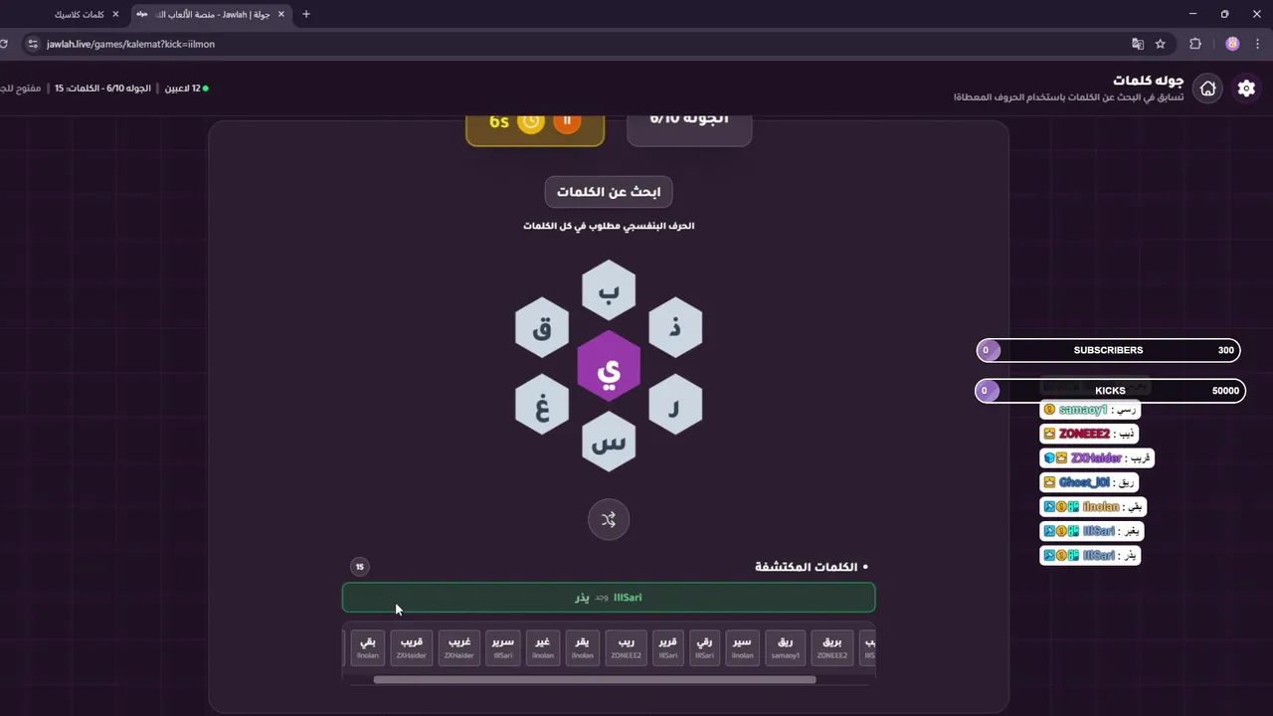Click the green latest-found word banner
The height and width of the screenshot is (716, 1273).
tap(609, 598)
